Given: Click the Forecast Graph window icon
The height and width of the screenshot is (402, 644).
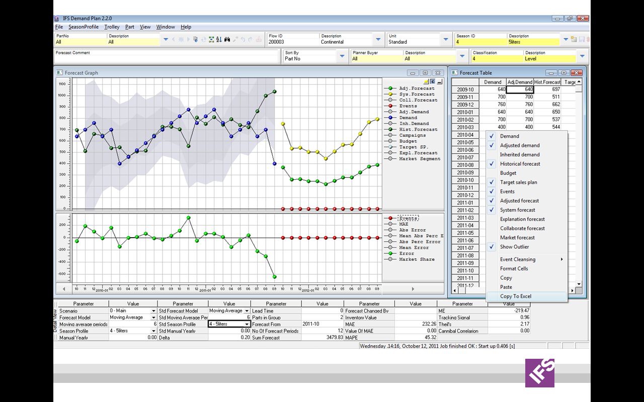Looking at the screenshot, I should [59, 72].
